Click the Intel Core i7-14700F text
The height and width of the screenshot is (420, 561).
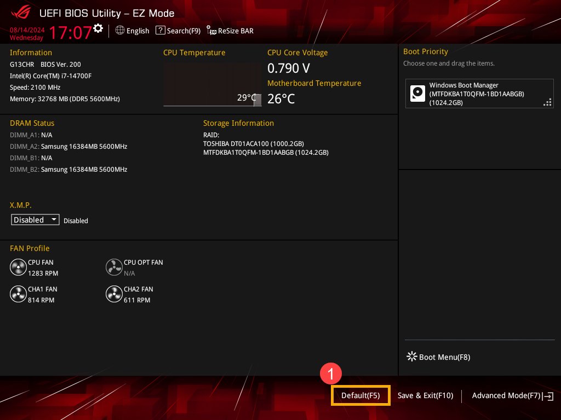coord(50,75)
